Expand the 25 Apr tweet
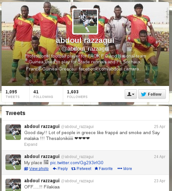This screenshot has height=191, width=172. (x=31, y=144)
